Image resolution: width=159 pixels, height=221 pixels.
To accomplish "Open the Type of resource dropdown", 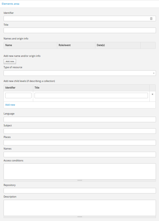I will coord(80,73).
